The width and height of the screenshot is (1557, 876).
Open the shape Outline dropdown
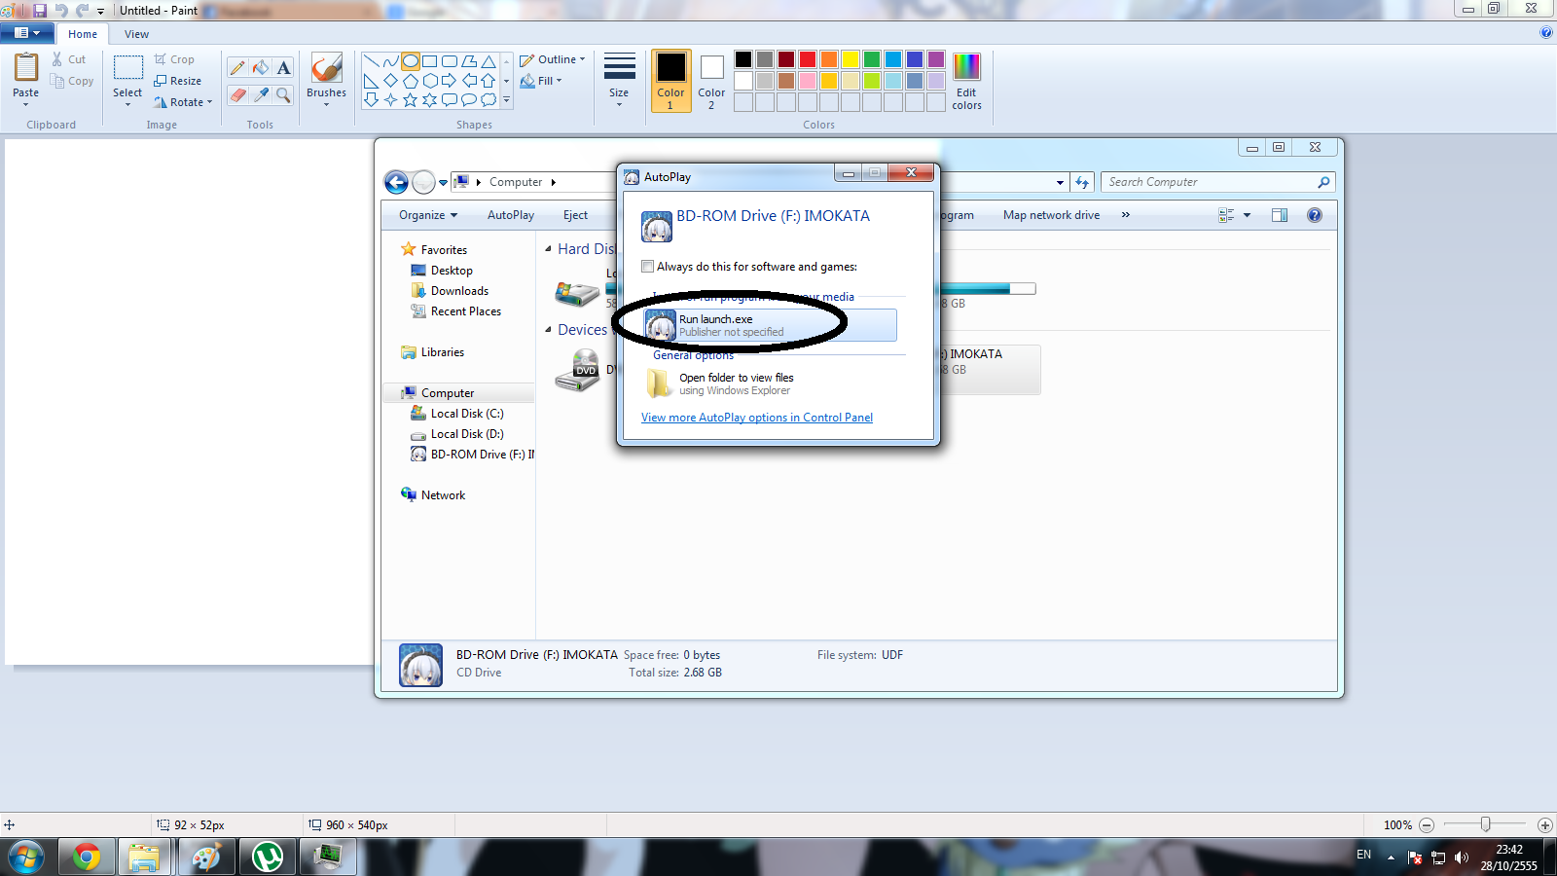click(x=553, y=59)
